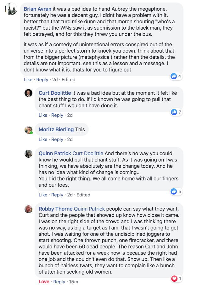The width and height of the screenshot is (197, 289).
Task: Click Brian Avran's profile picture
Action: 11,10
